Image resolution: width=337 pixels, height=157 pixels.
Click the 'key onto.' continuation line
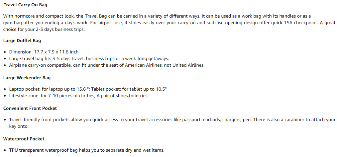tap(19, 126)
